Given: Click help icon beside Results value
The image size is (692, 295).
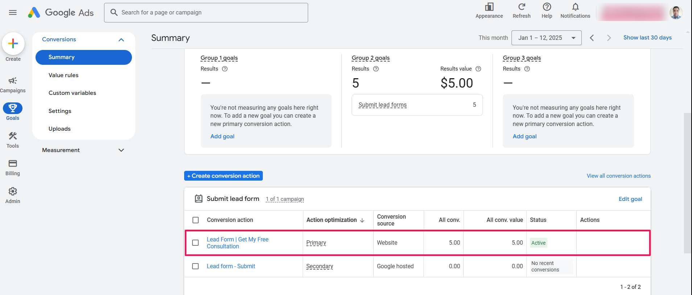Looking at the screenshot, I should tap(478, 69).
